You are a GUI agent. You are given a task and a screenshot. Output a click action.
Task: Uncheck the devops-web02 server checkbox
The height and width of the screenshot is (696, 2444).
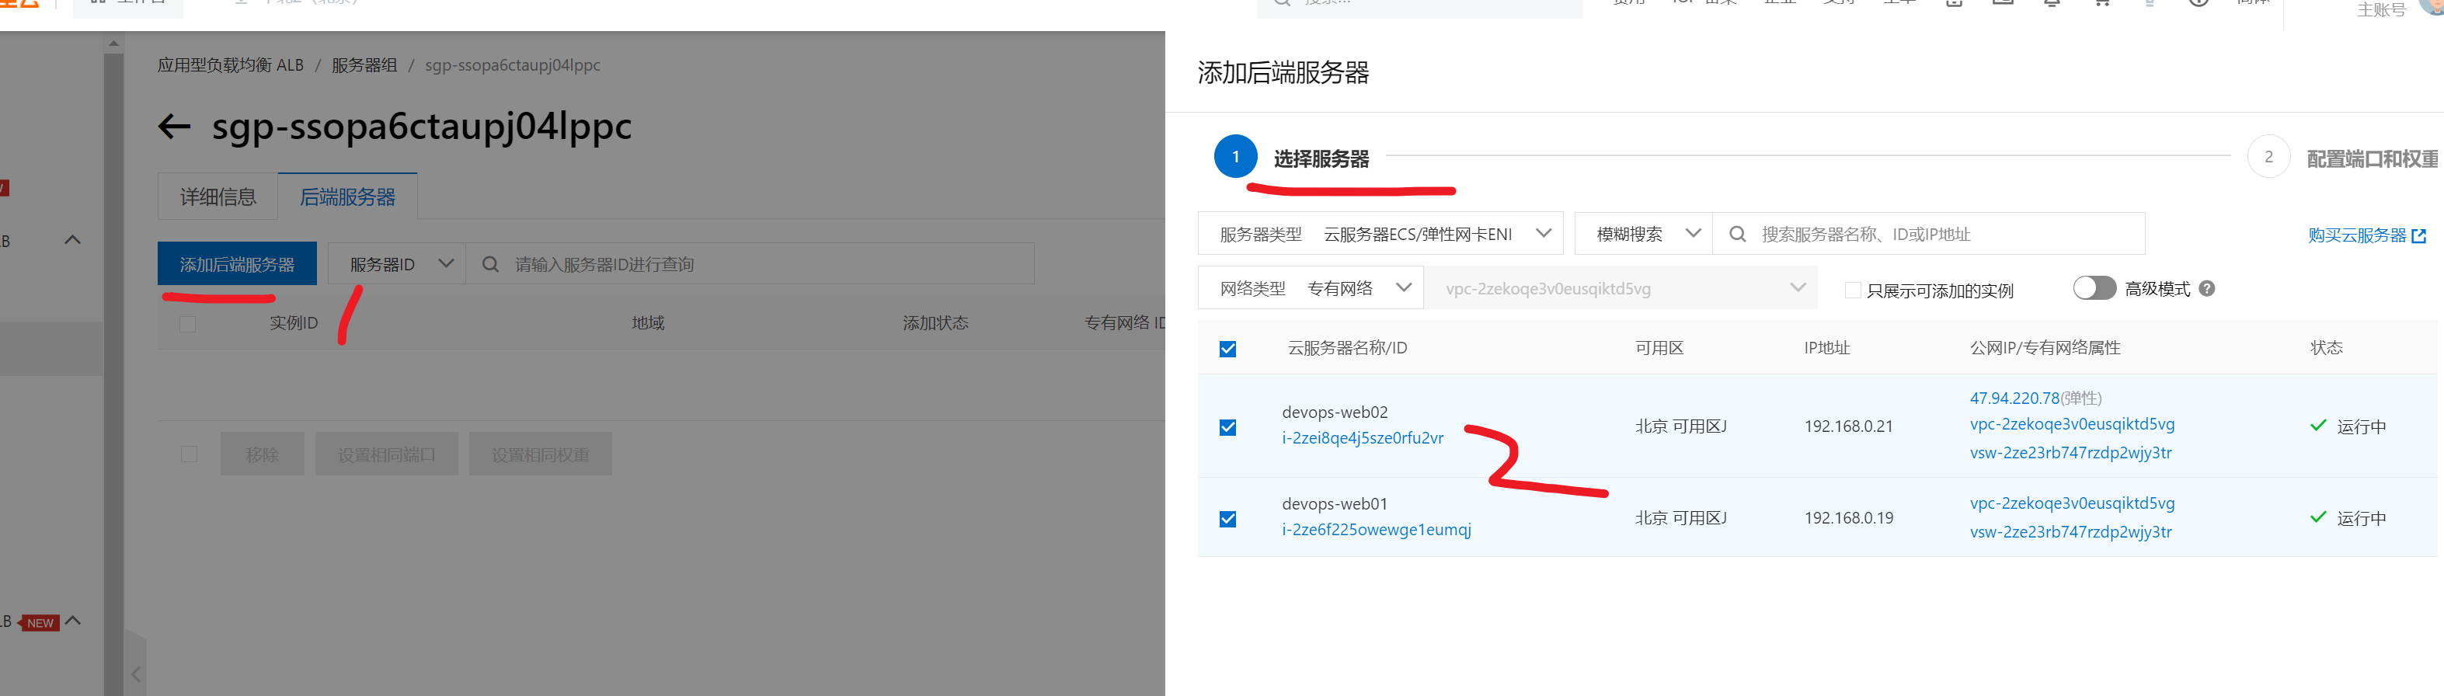point(1227,428)
